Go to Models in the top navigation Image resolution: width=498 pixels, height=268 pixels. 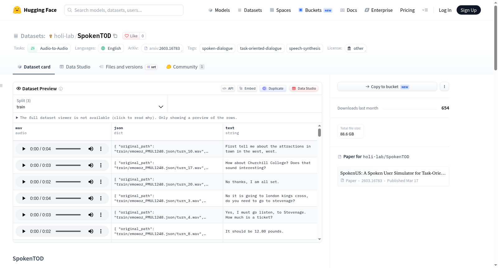[x=219, y=10]
